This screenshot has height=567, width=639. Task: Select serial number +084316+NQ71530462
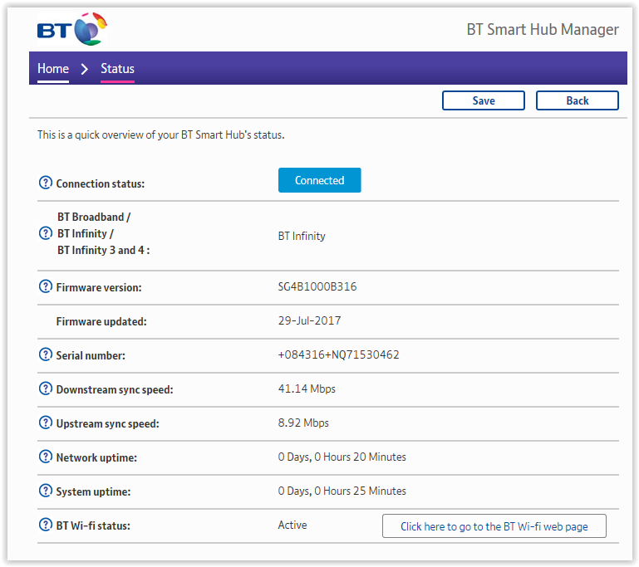click(x=339, y=354)
